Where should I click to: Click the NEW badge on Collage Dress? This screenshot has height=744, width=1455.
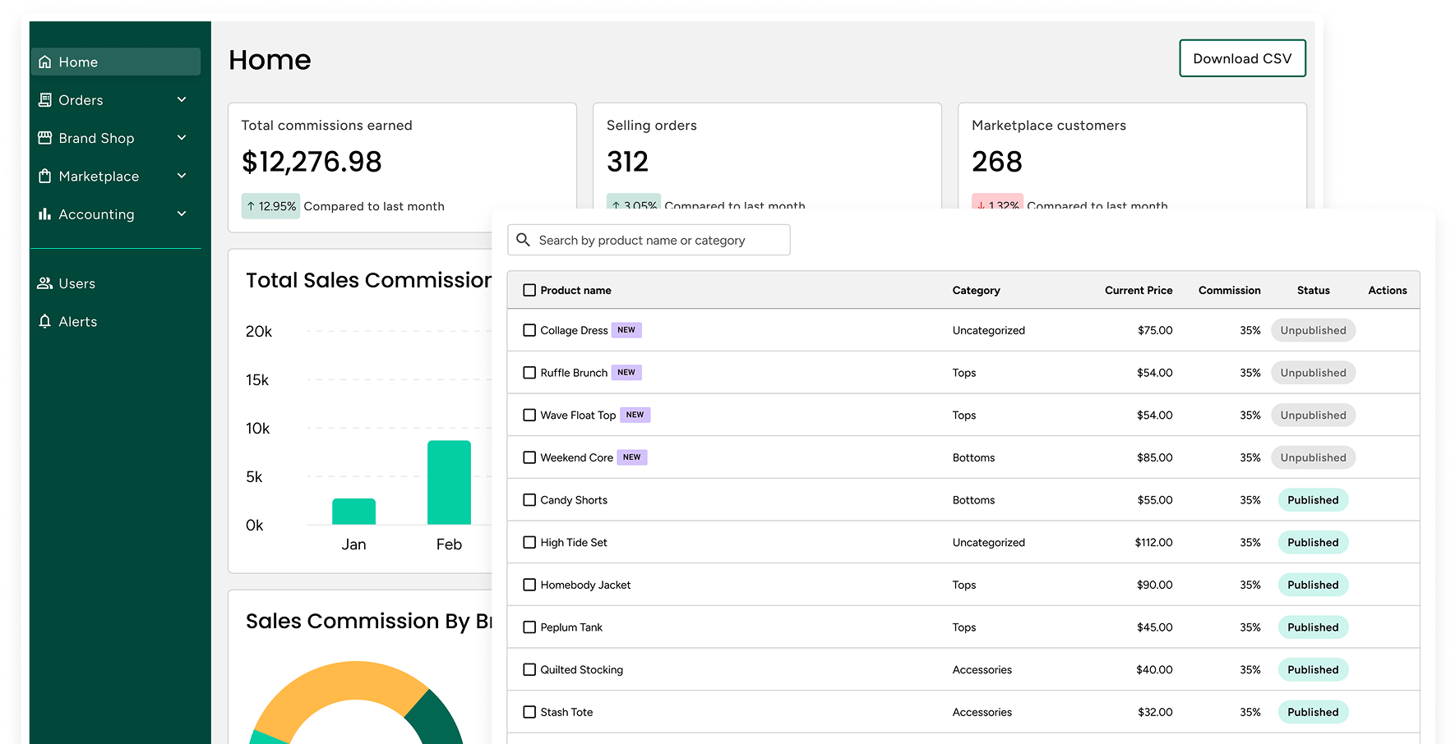(x=626, y=330)
